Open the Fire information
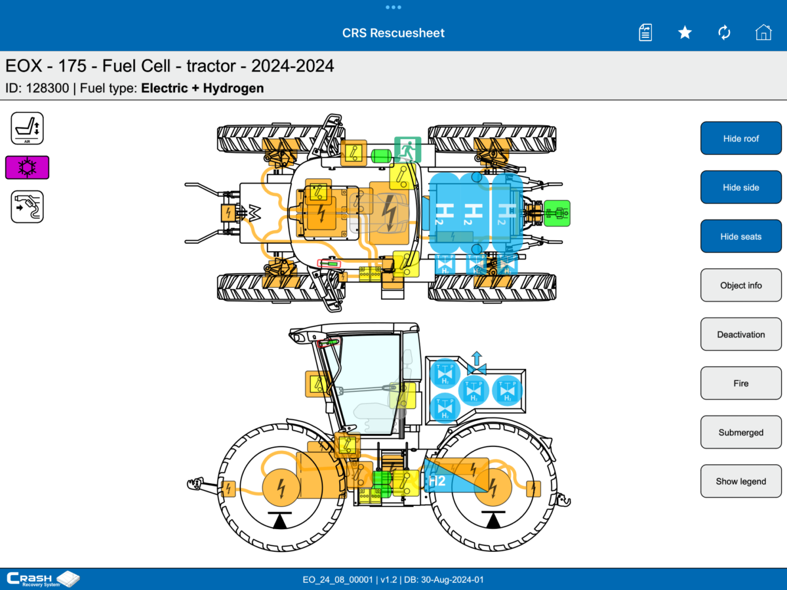 click(x=741, y=383)
